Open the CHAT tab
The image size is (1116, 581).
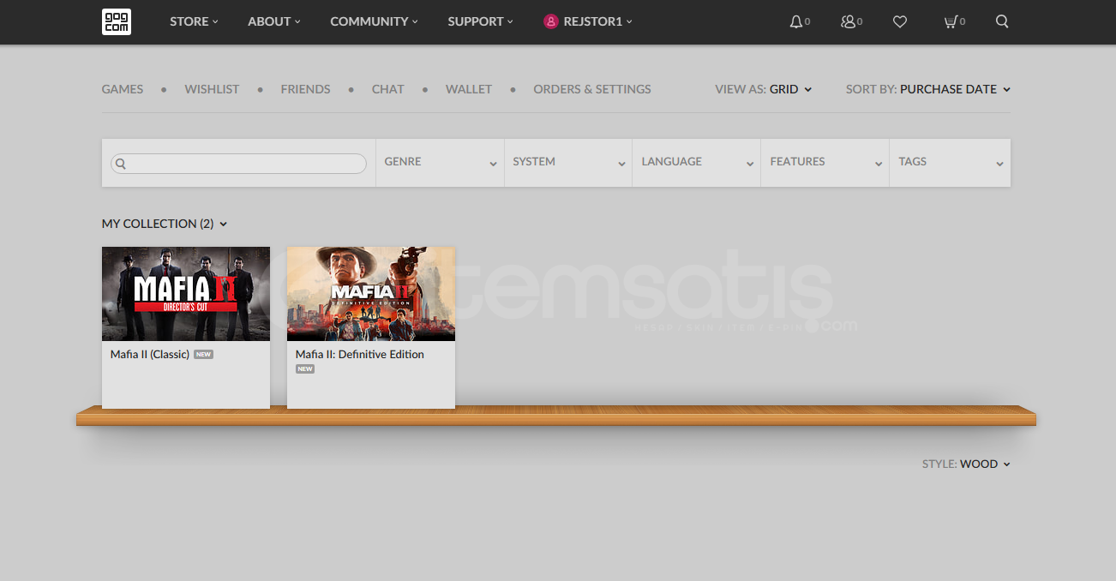[x=387, y=89]
